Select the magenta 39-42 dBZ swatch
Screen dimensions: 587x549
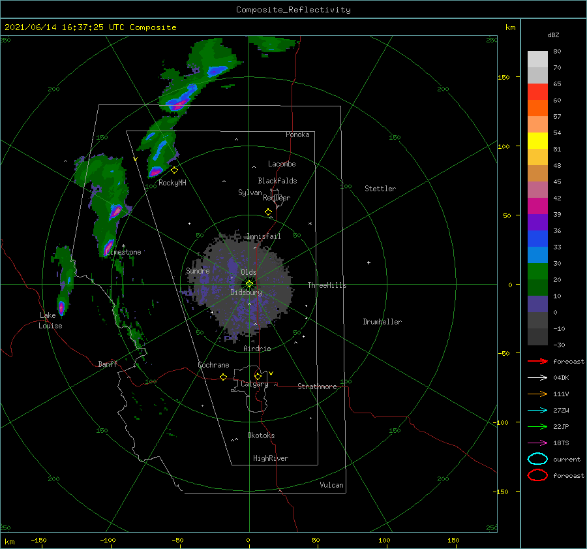537,206
